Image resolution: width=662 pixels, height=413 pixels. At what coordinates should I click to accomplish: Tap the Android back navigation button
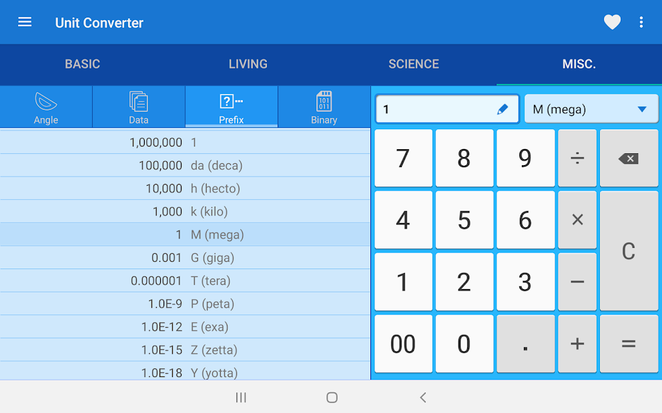click(423, 397)
